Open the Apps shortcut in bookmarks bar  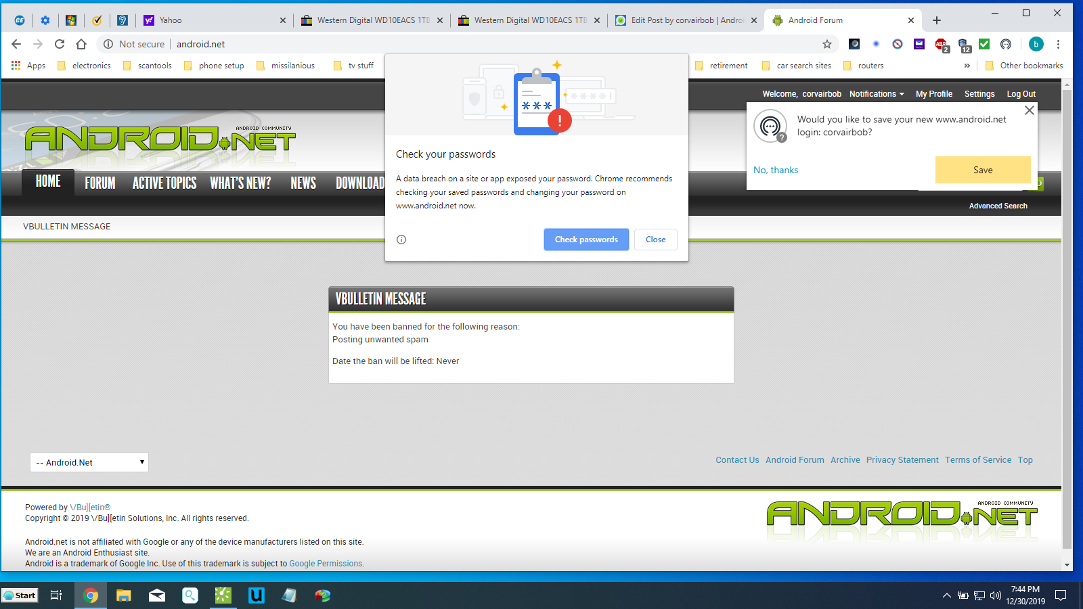click(28, 66)
